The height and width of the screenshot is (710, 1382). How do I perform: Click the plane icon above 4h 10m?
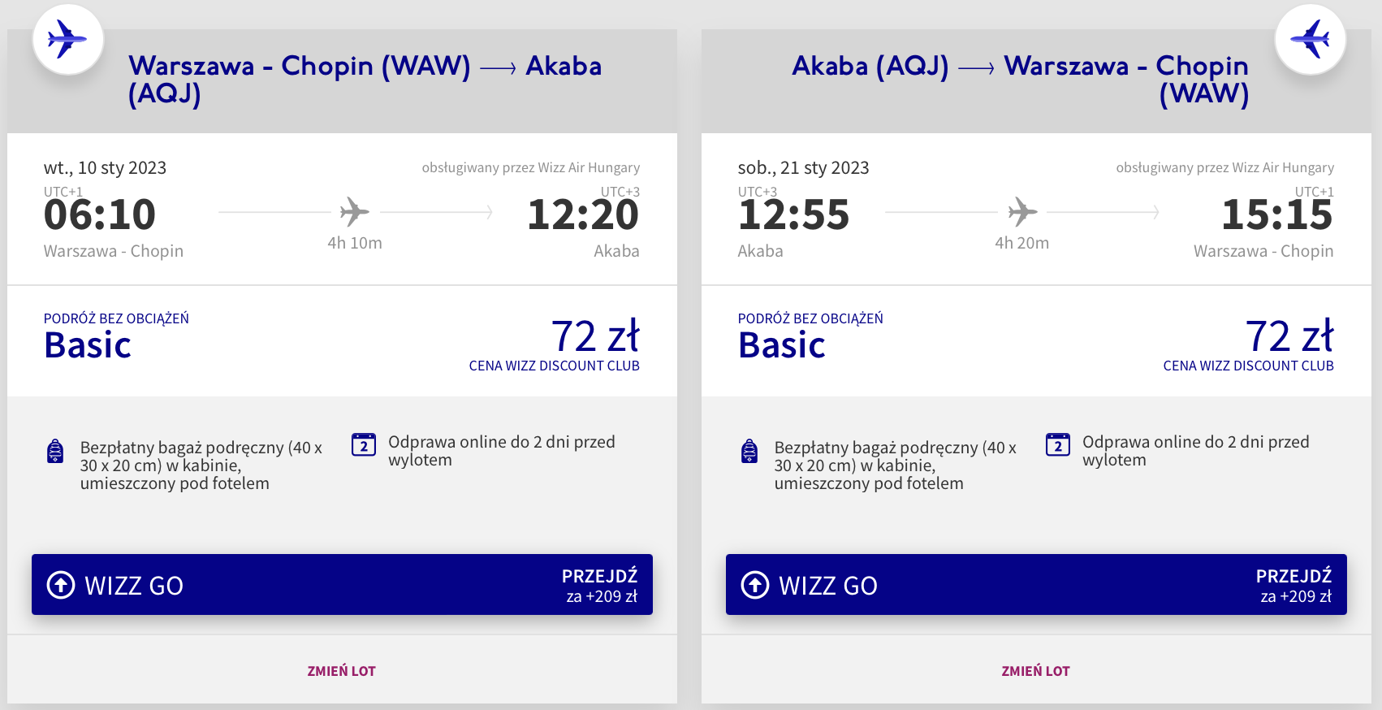[354, 212]
